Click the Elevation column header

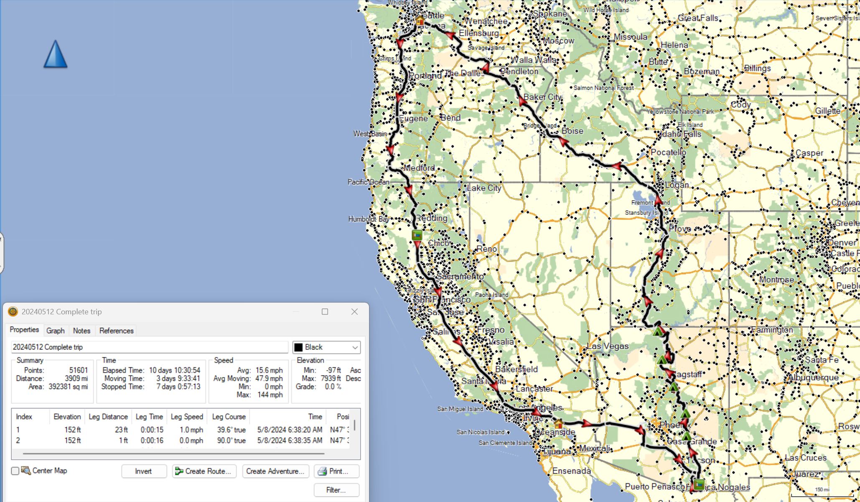point(67,417)
